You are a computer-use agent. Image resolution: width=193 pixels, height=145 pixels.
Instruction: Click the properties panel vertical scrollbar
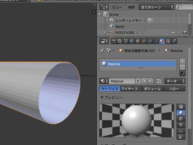click(190, 88)
